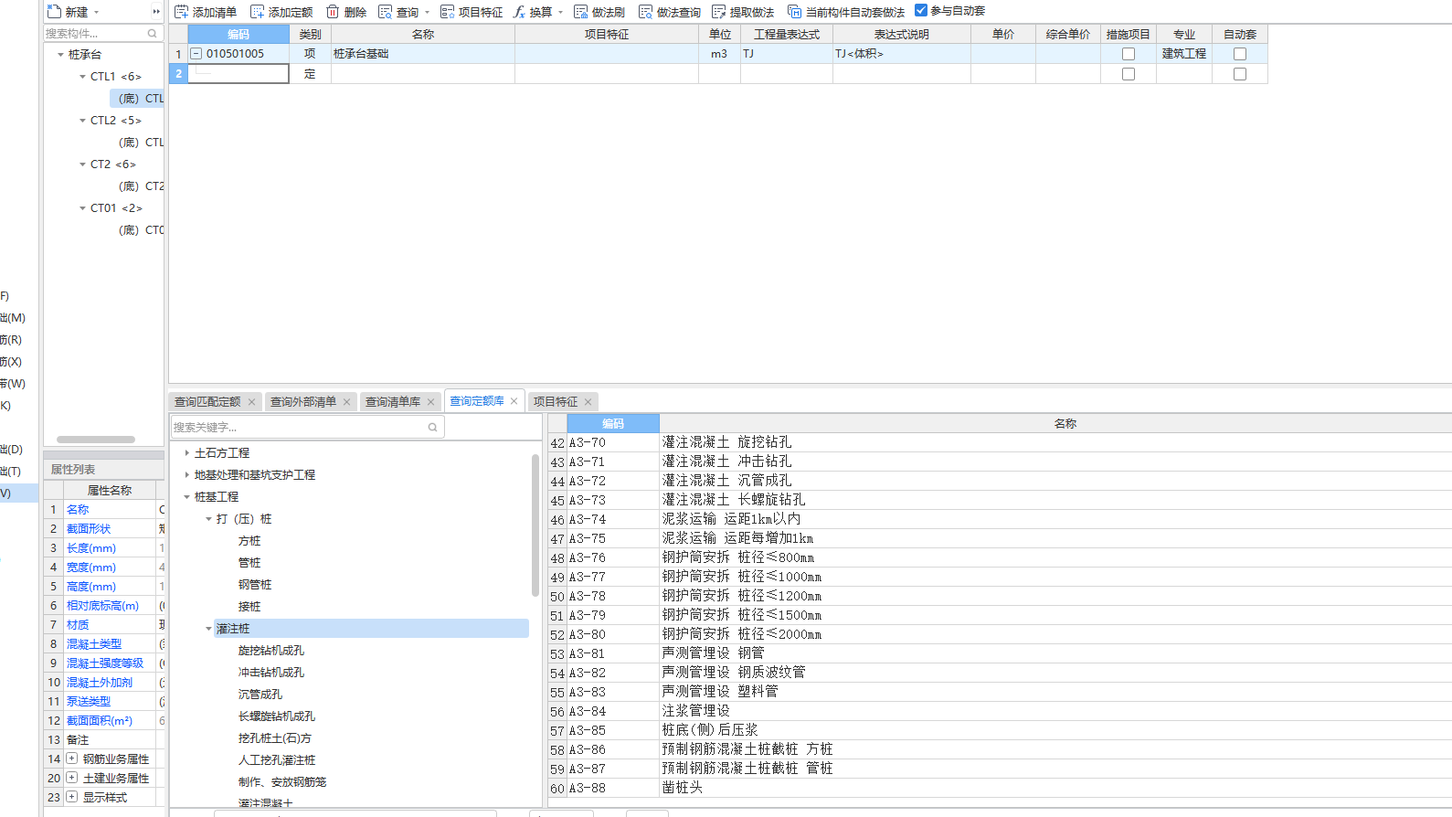Screen dimensions: 1452x817
Task: Switch to 项目特征 bottom tab
Action: [556, 402]
